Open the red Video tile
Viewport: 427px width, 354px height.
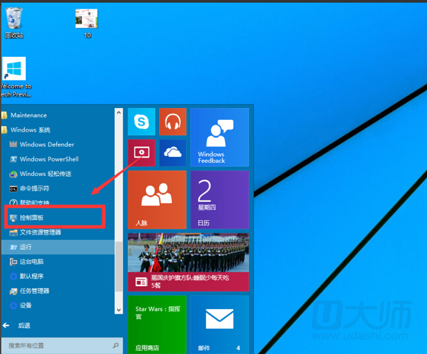click(x=141, y=153)
